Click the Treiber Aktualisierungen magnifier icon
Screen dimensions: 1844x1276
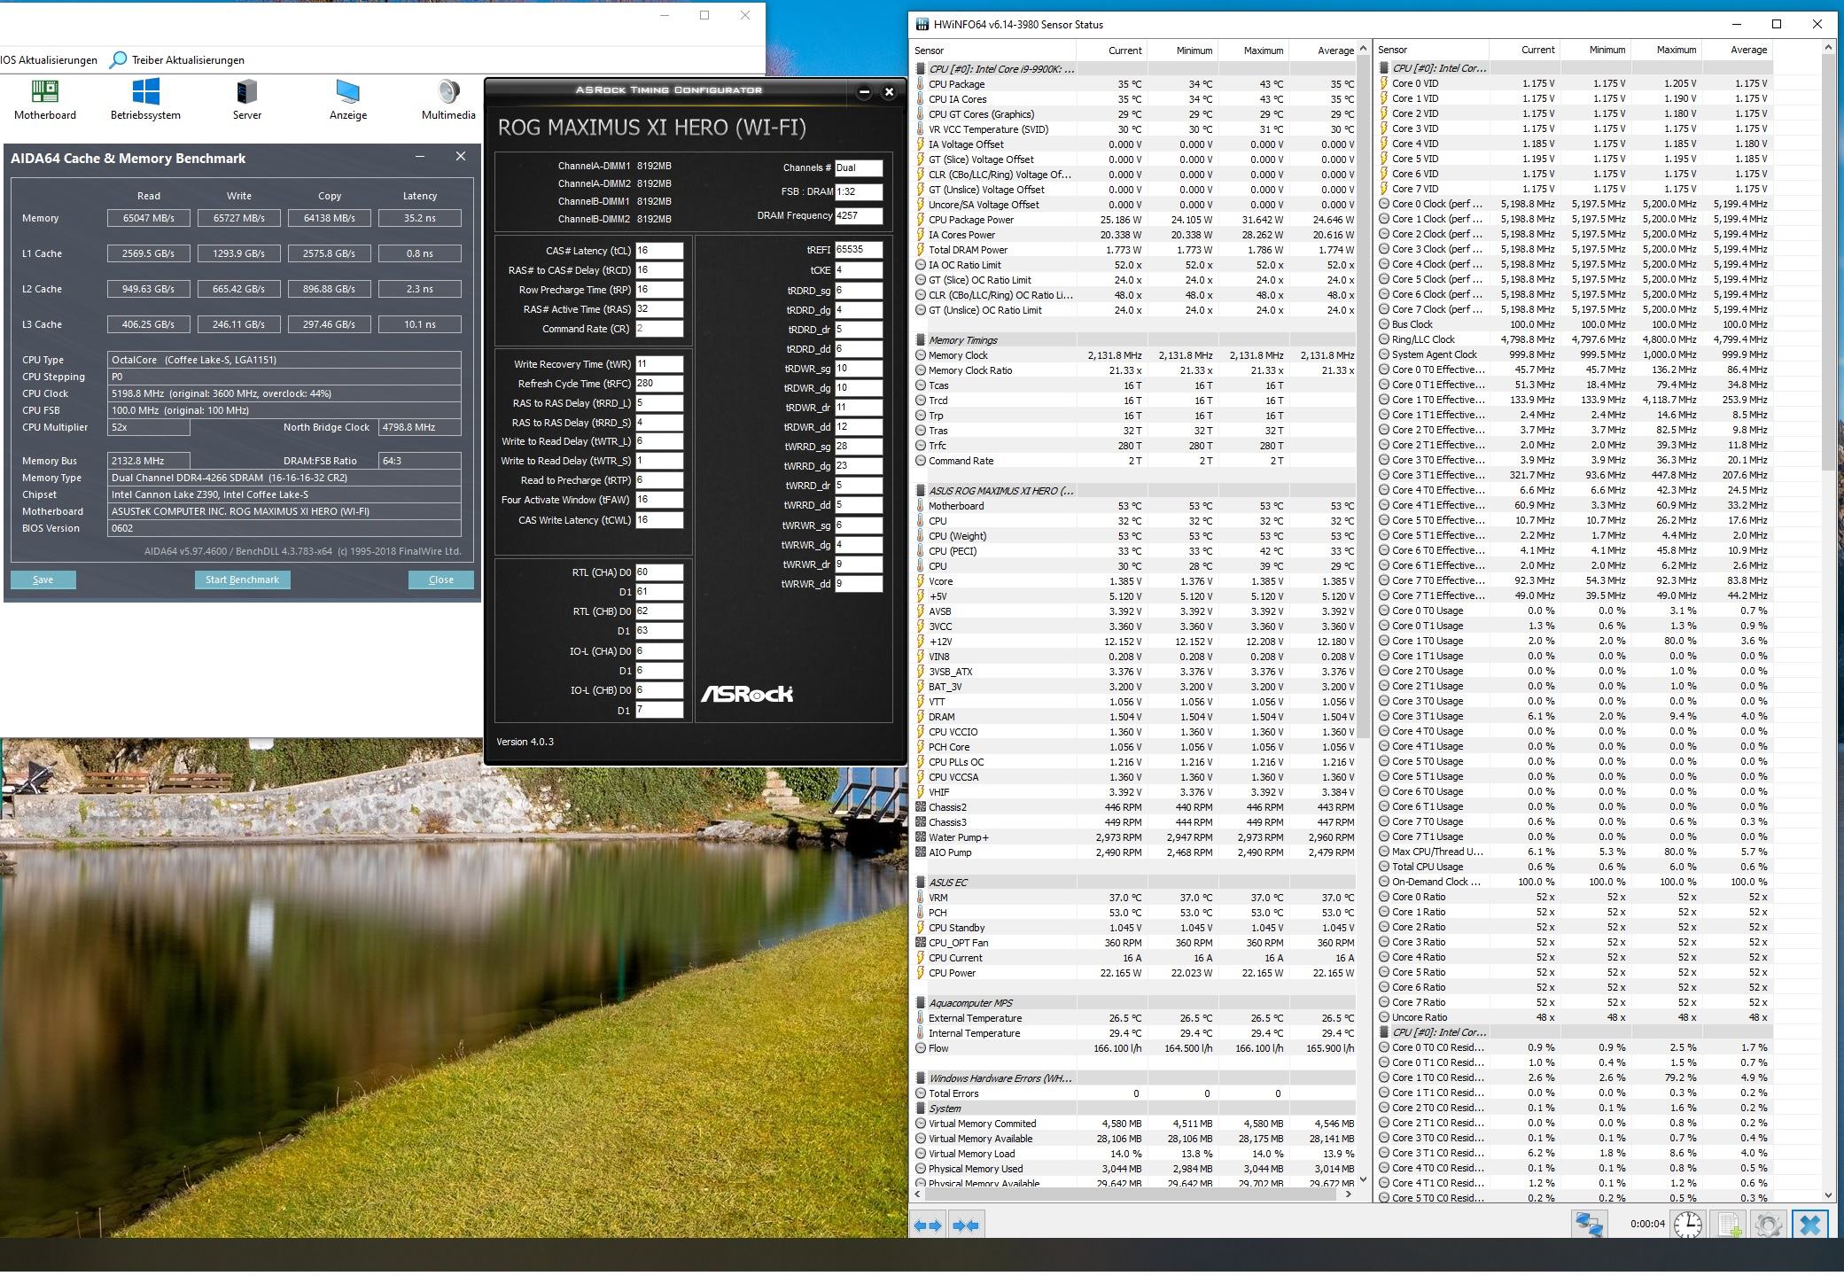[118, 60]
